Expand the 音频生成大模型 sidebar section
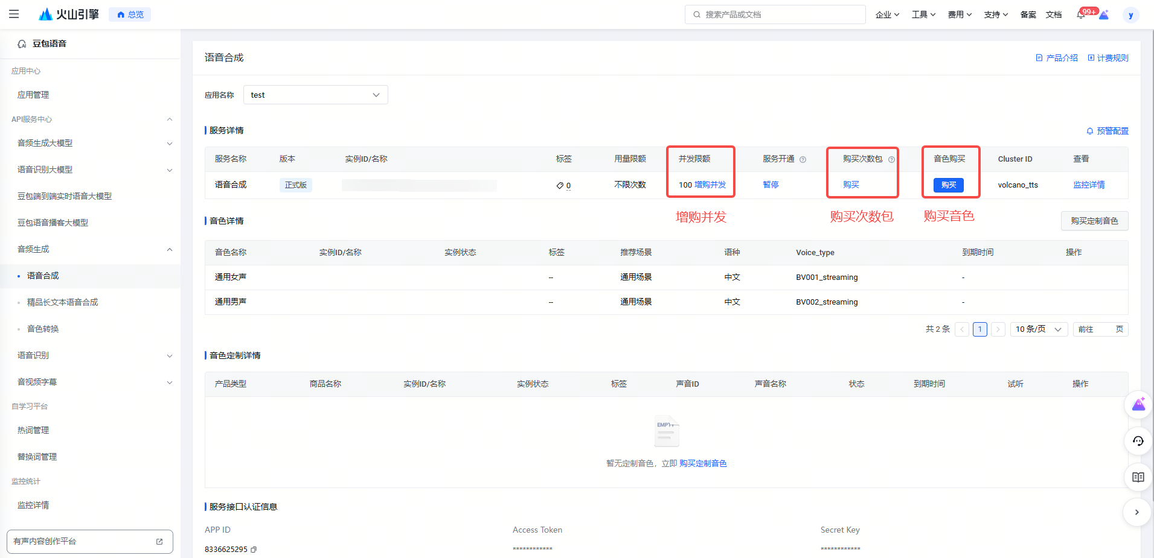This screenshot has width=1154, height=558. point(170,144)
